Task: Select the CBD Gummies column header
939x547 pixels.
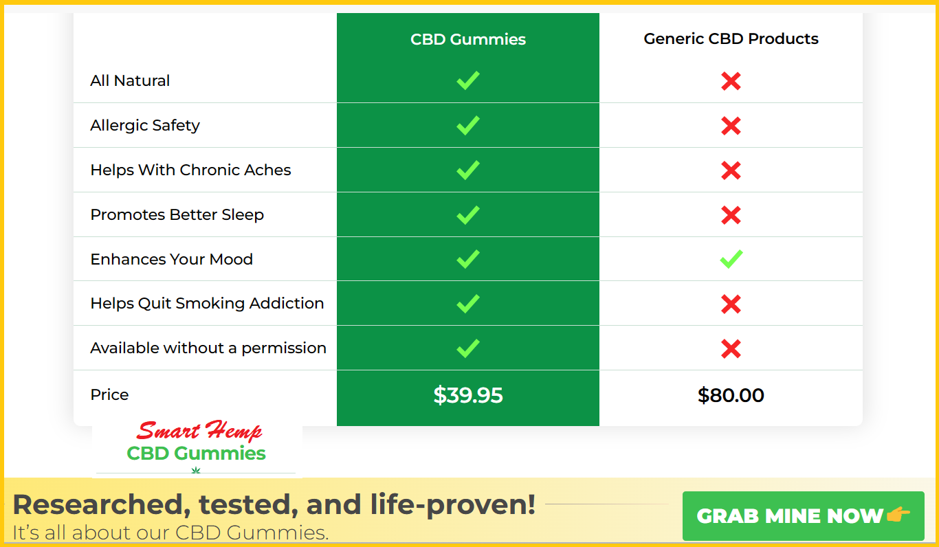Action: [x=468, y=39]
